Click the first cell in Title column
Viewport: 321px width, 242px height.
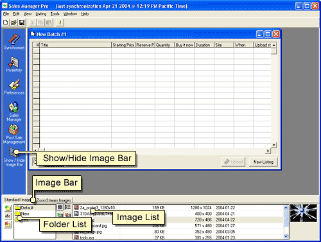(75, 51)
